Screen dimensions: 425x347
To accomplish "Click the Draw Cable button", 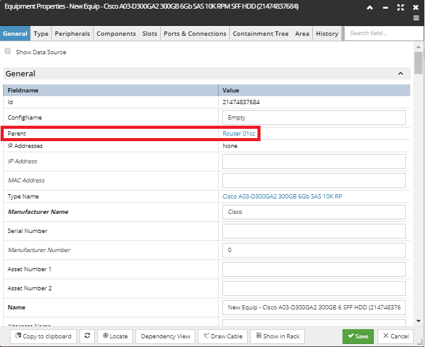I will [x=222, y=336].
